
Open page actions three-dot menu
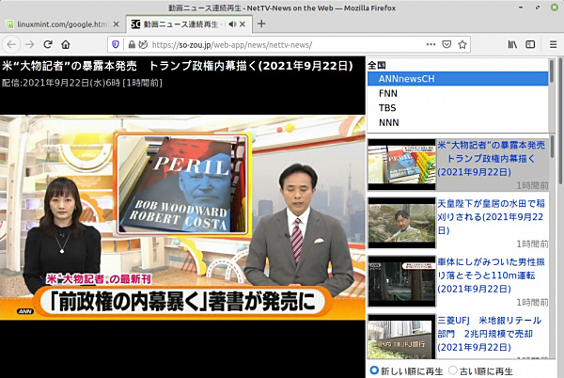coord(431,44)
